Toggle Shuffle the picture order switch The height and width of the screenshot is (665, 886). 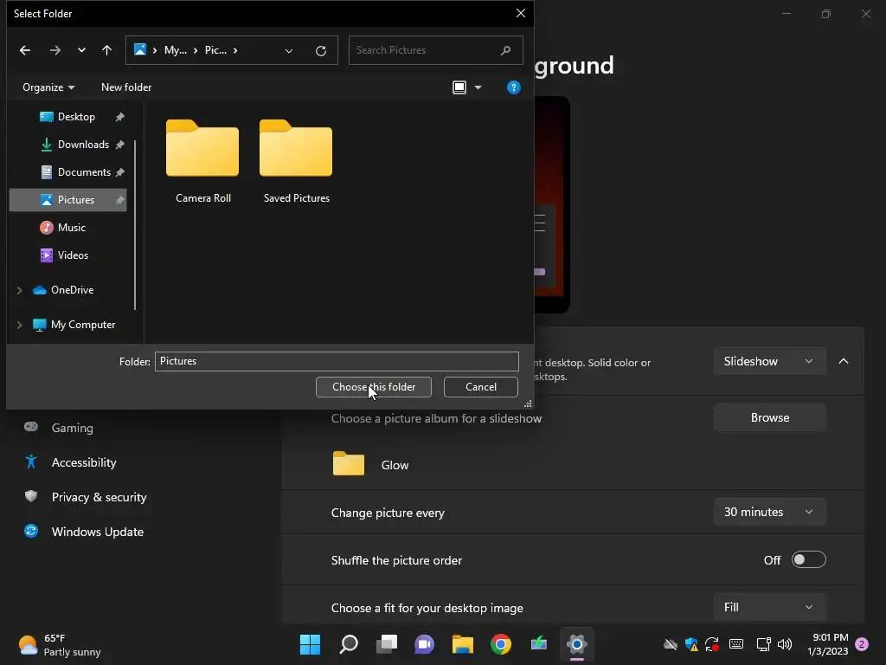pyautogui.click(x=808, y=560)
